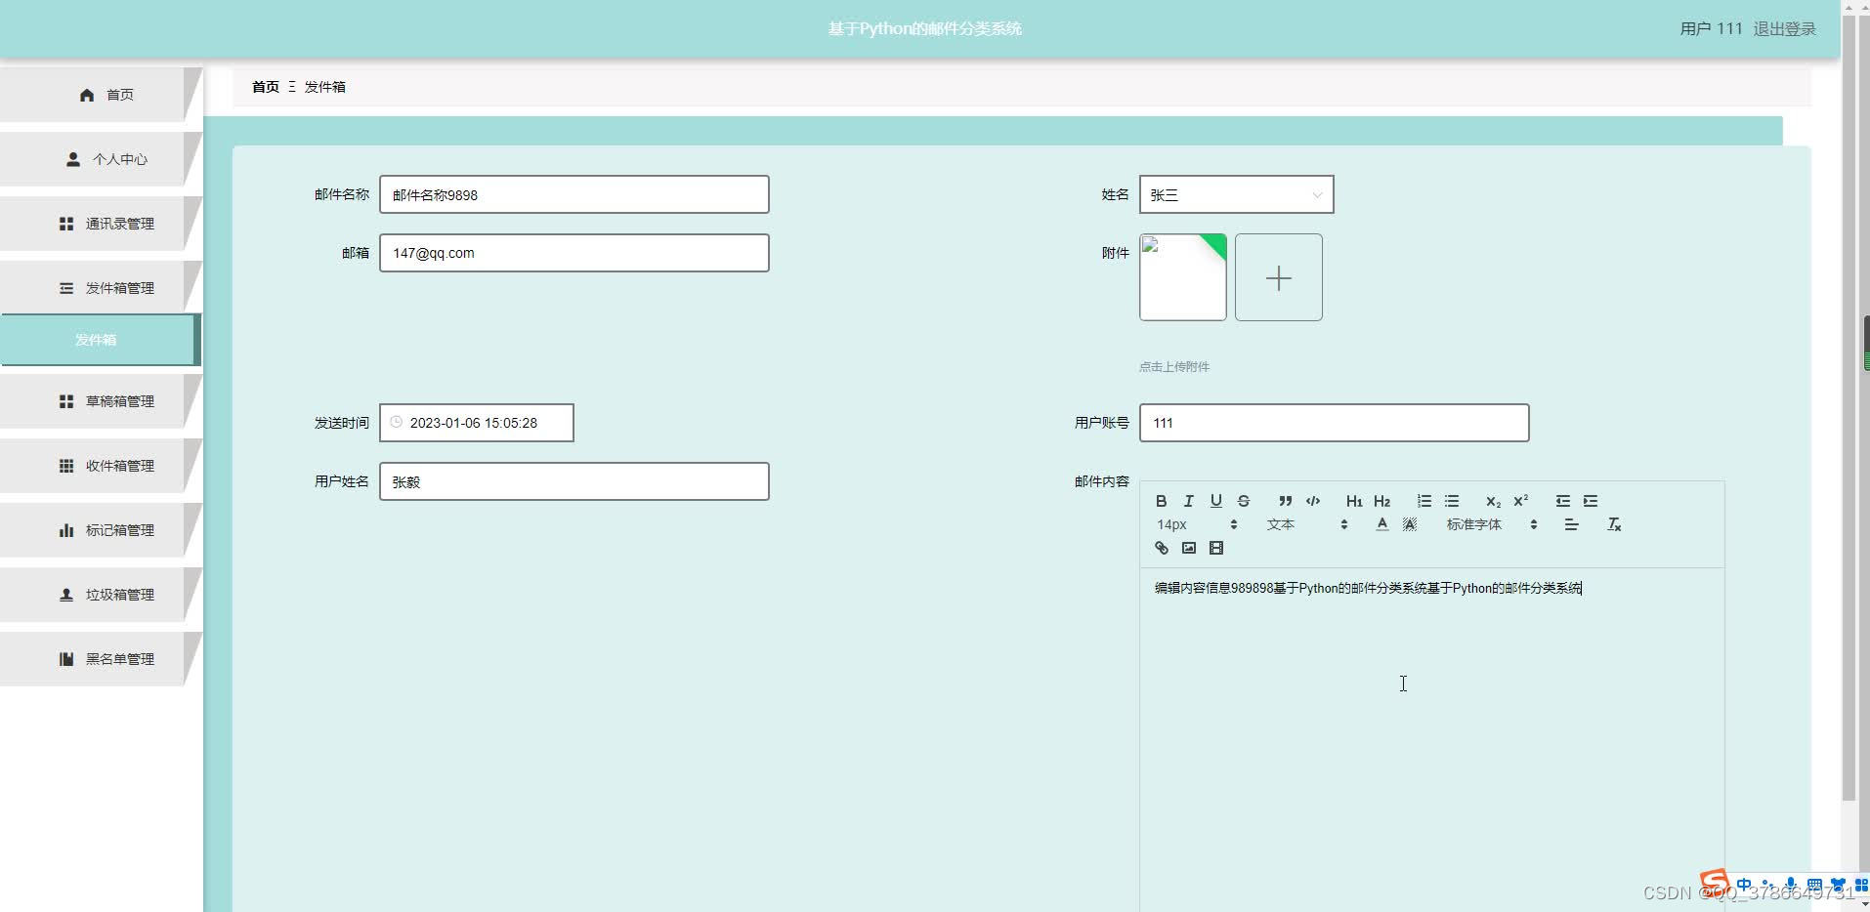Apply subscript formatting

click(1493, 501)
